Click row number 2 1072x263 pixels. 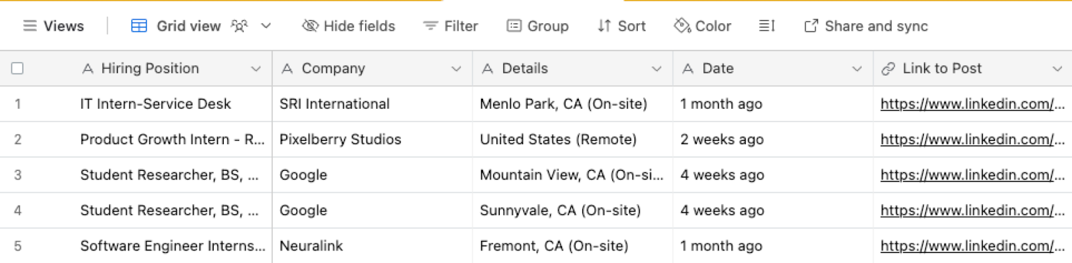coord(17,140)
